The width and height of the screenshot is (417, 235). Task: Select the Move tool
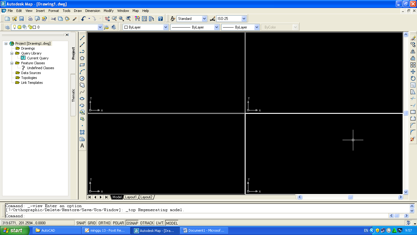click(413, 72)
